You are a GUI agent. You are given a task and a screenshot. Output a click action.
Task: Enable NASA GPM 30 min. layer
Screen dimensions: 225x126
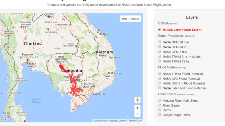point(160,42)
